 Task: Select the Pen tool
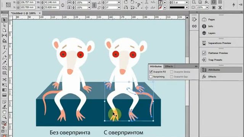tap(4, 57)
